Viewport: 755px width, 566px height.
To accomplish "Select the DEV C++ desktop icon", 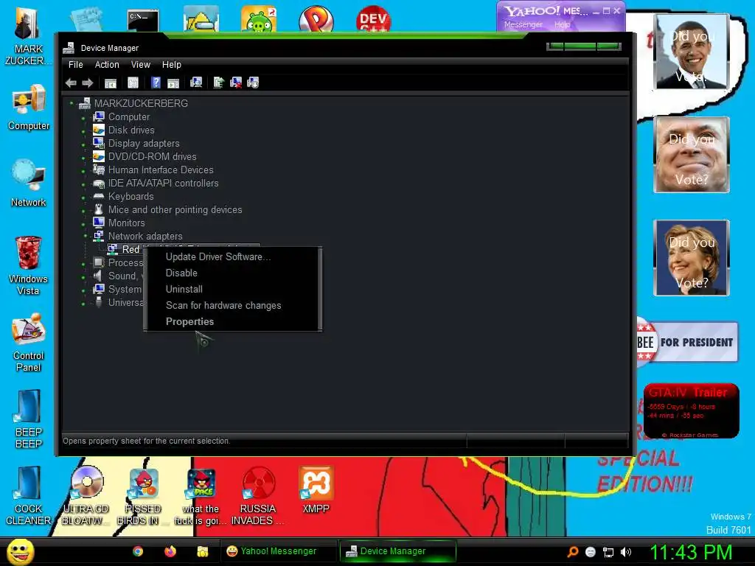I will coord(373,18).
